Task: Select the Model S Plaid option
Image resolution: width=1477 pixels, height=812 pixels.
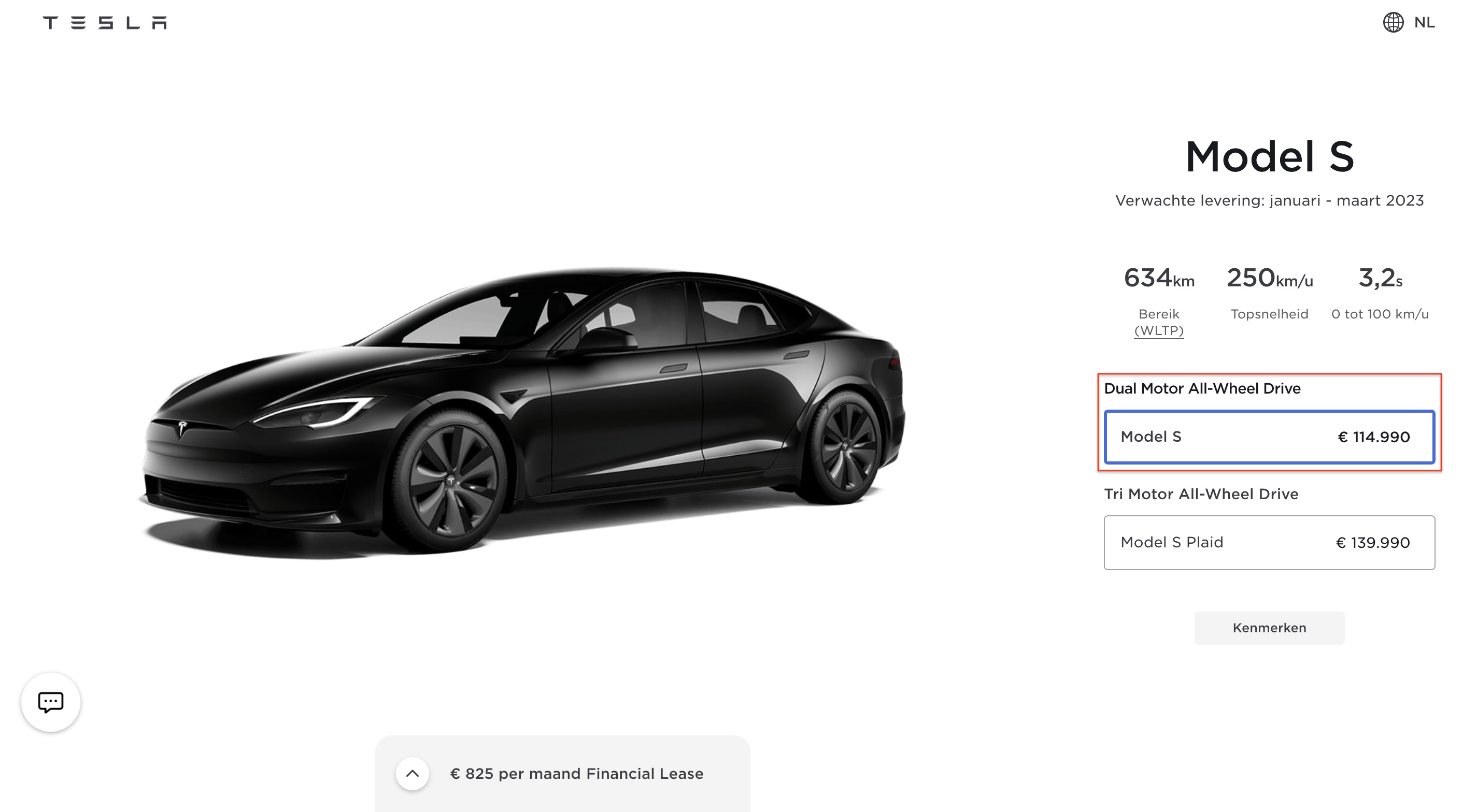Action: pyautogui.click(x=1269, y=542)
